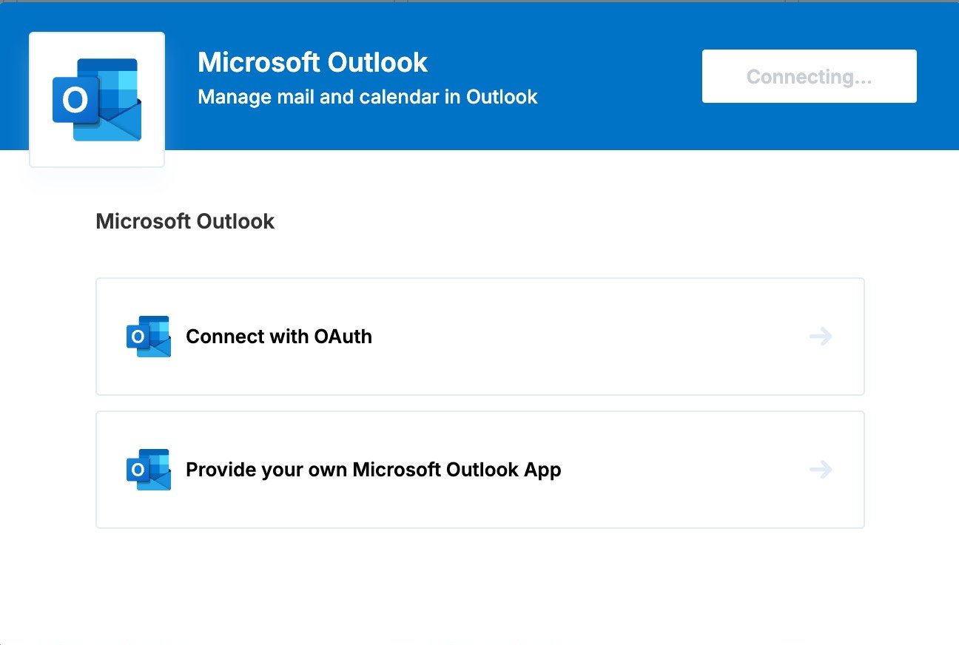
Task: Click the Connecting... button
Action: [x=809, y=76]
